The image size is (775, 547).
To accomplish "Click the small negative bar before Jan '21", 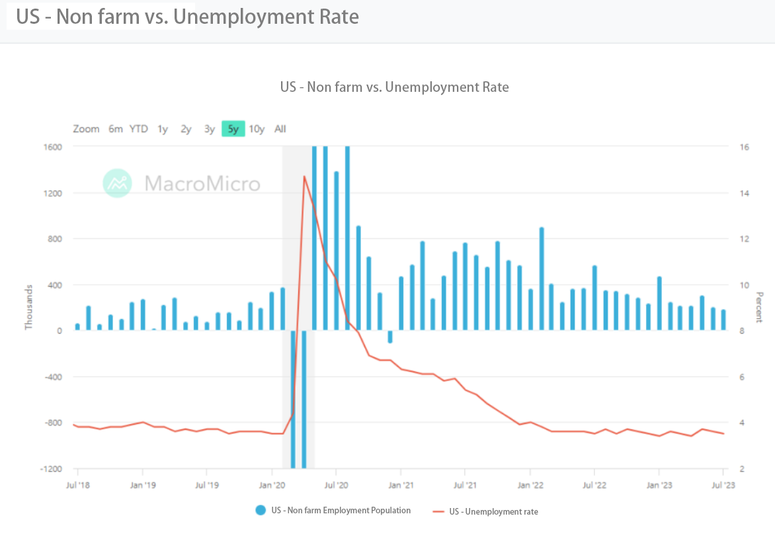I will click(x=390, y=336).
